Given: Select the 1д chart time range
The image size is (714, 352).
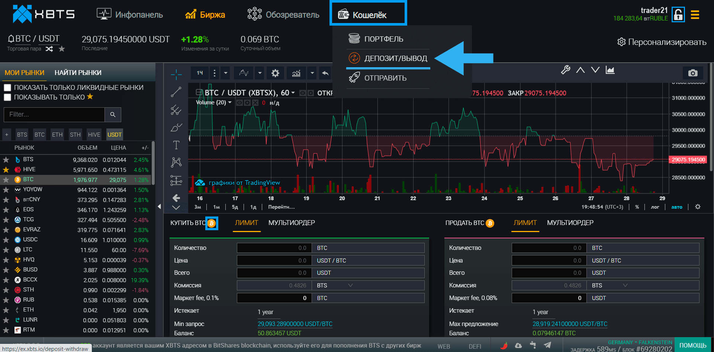Looking at the screenshot, I should (253, 207).
